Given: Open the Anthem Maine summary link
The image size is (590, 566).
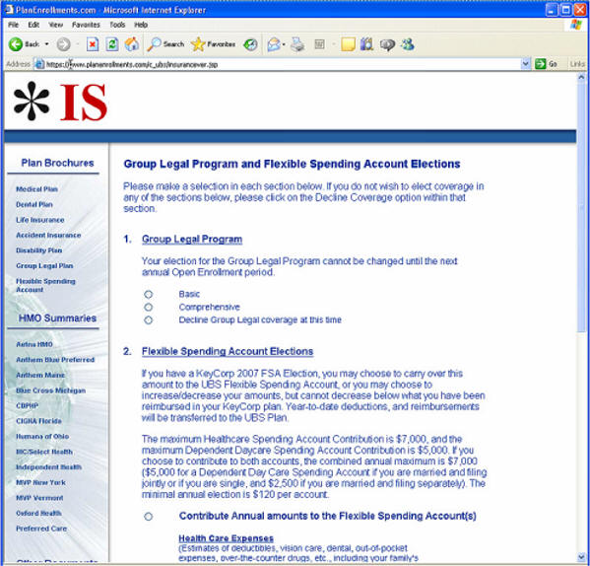Looking at the screenshot, I should coord(40,375).
